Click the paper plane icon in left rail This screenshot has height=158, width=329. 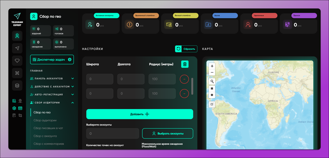coord(17,48)
